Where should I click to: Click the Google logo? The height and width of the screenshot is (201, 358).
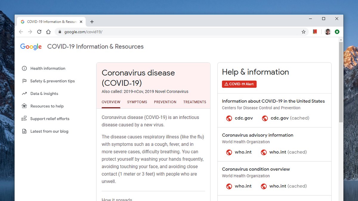pyautogui.click(x=31, y=47)
